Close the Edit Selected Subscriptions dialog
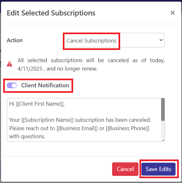182x183 pixels. (x=173, y=13)
